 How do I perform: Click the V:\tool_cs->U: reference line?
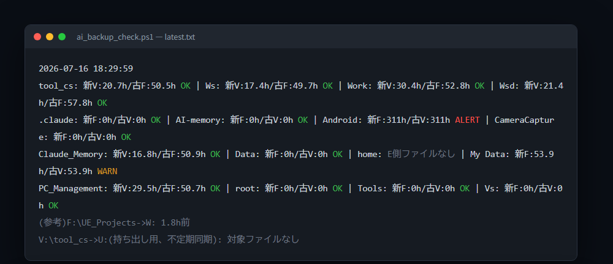169,240
